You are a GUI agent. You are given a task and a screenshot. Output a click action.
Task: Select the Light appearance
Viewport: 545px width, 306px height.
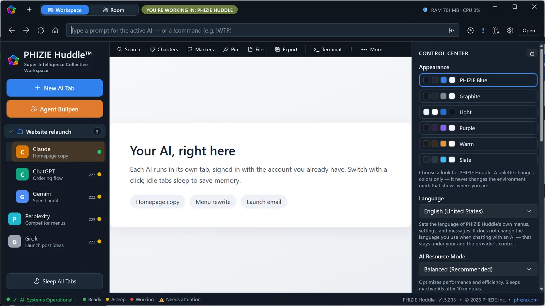[478, 112]
